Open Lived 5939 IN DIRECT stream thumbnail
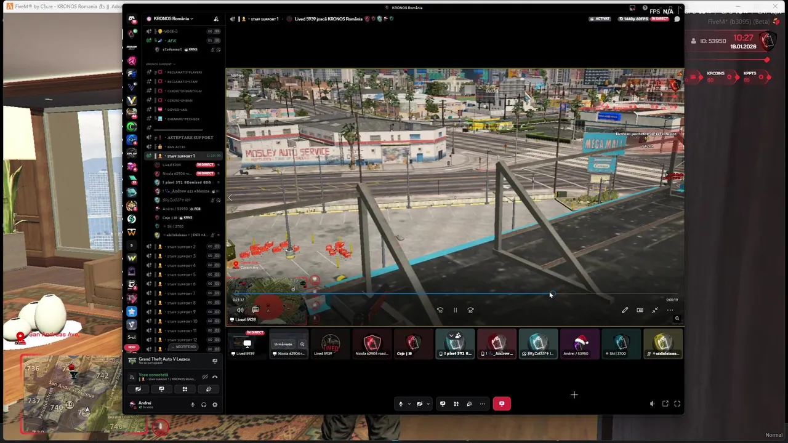Screen dimensions: 788x443 tap(247, 343)
